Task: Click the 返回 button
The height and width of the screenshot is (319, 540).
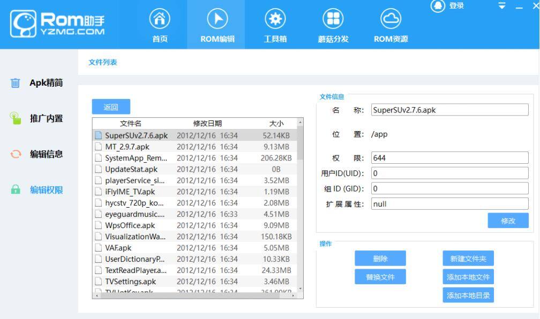Action: (110, 107)
